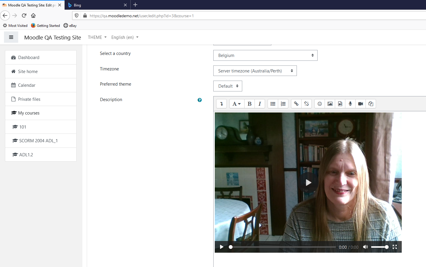This screenshot has height=267, width=426.
Task: Toggle the editor toolbar expand button
Action: [x=221, y=104]
